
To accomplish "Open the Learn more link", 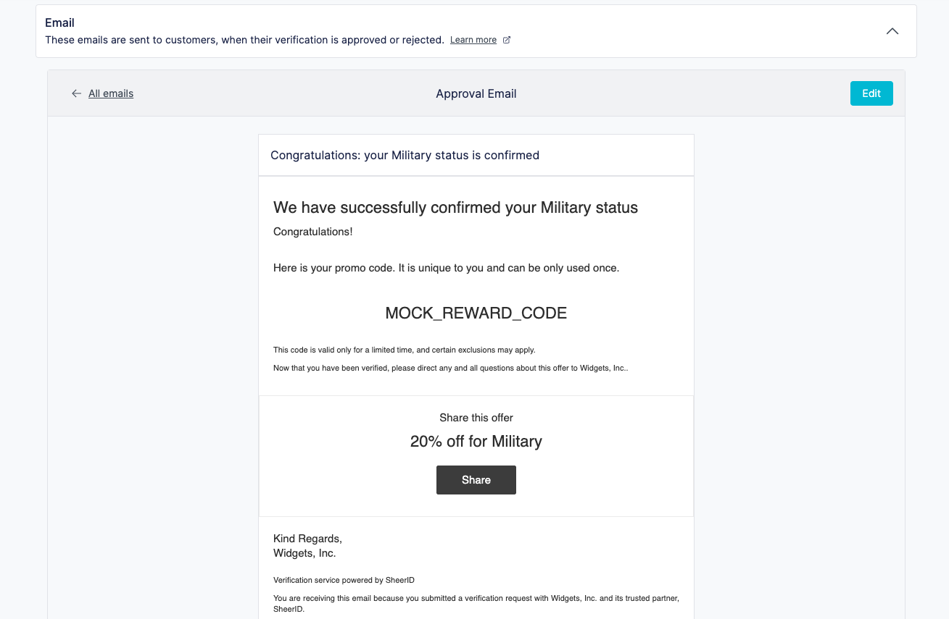I will pyautogui.click(x=473, y=40).
